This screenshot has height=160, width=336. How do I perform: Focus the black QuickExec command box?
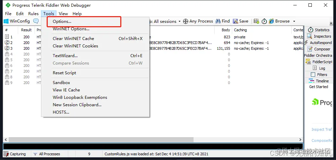tap(153, 146)
